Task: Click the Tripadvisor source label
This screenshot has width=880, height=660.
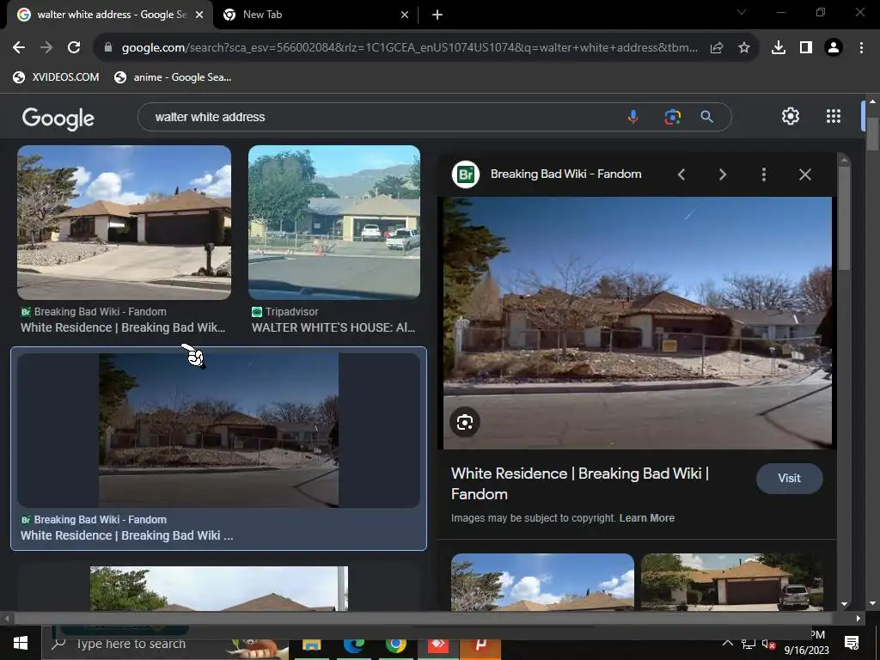Action: coord(292,311)
